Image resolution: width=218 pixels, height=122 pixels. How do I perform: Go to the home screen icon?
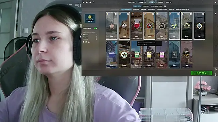[x=83, y=2]
